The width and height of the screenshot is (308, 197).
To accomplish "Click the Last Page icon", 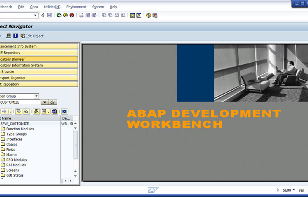I will point(123,15).
